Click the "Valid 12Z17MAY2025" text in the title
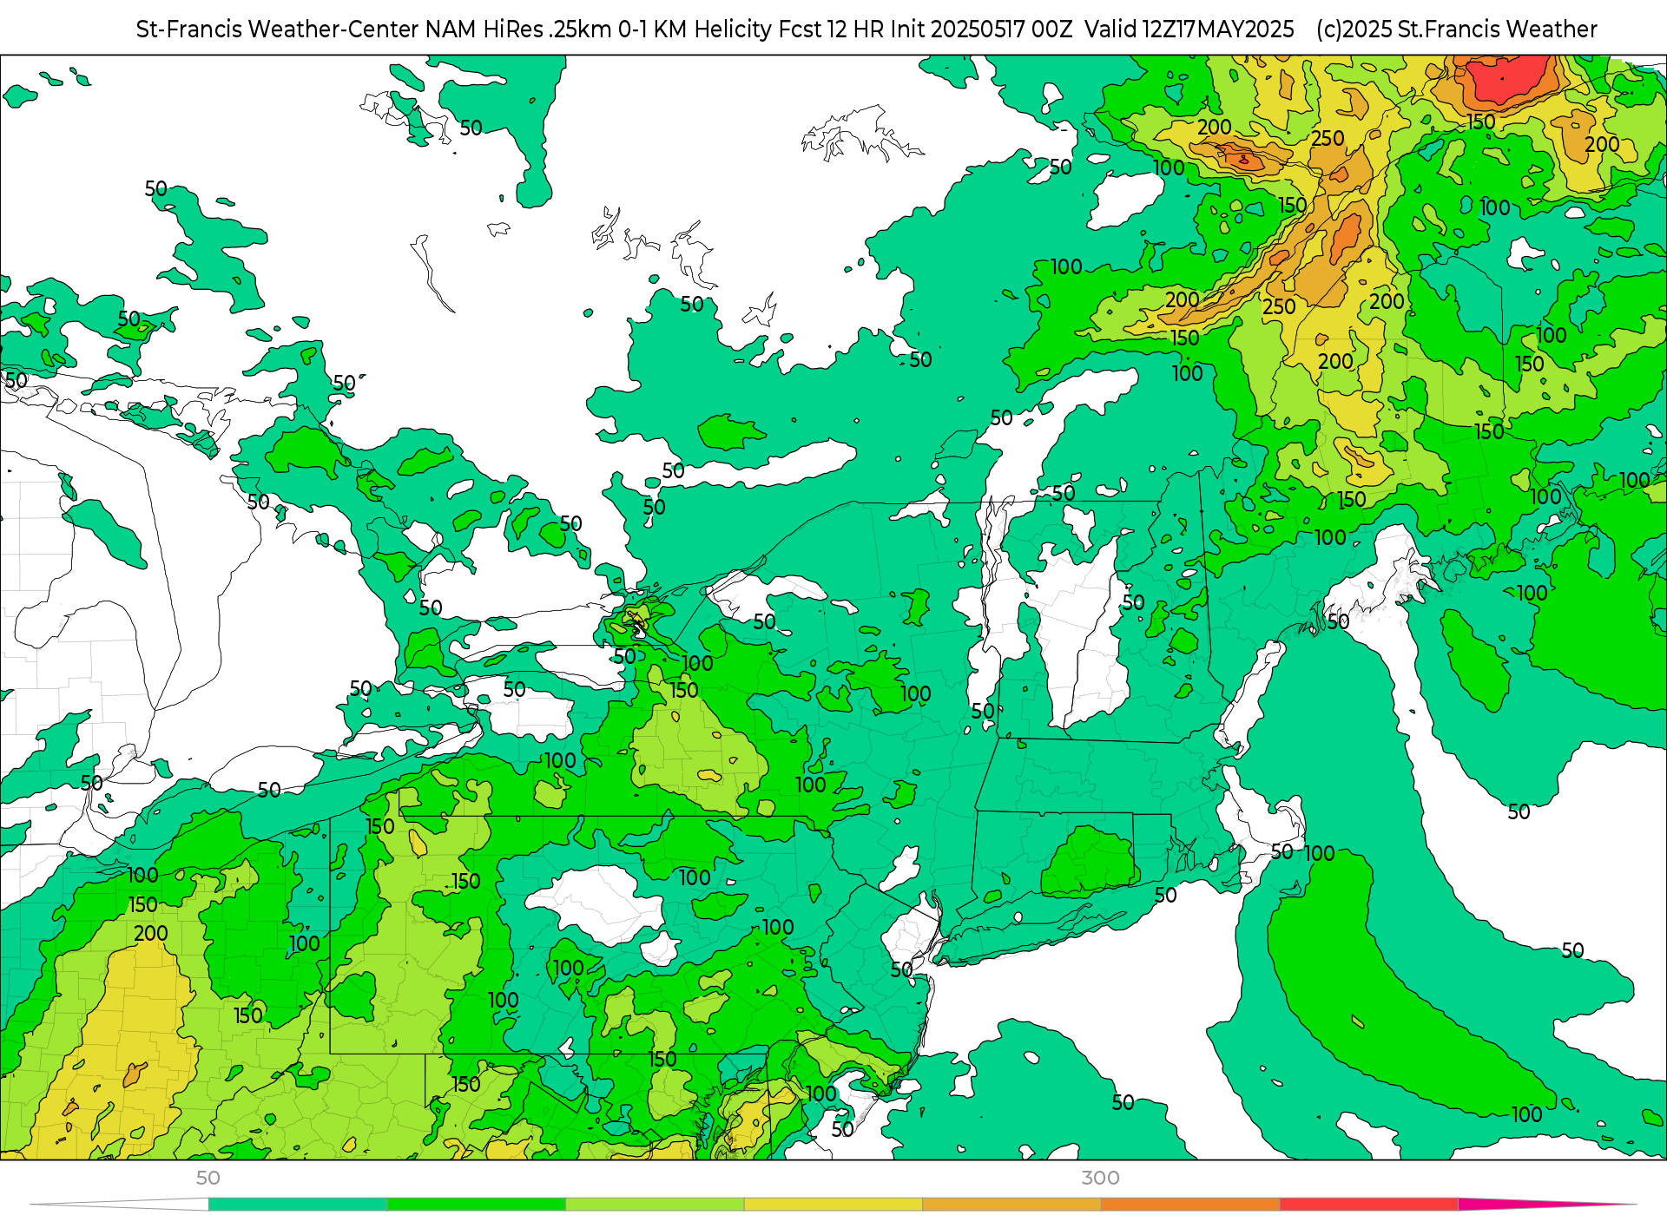This screenshot has height=1215, width=1667. [x=1189, y=30]
